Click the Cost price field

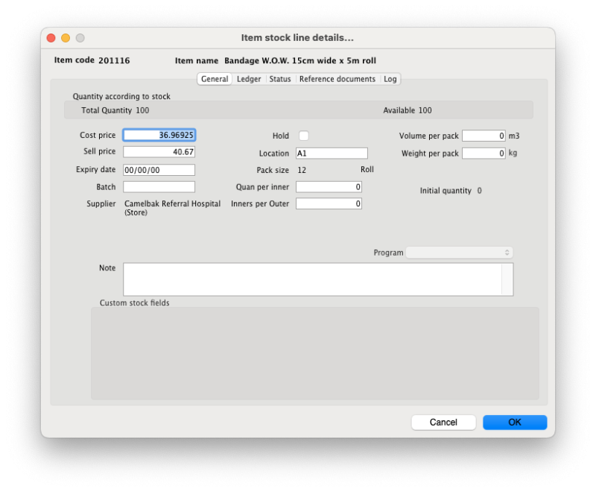pos(159,136)
